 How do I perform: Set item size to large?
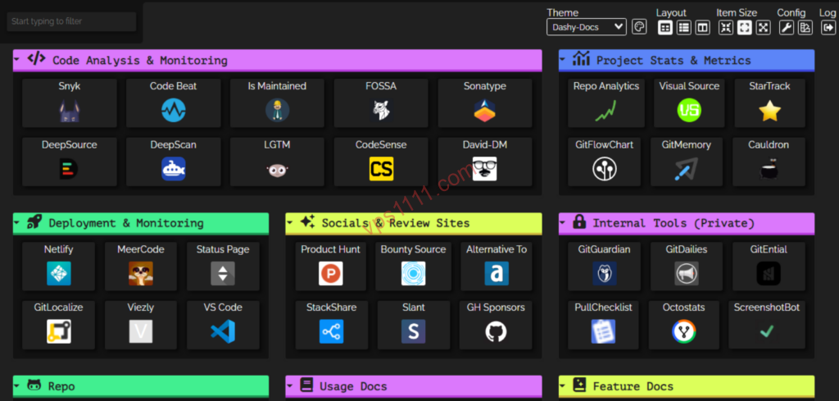(763, 28)
